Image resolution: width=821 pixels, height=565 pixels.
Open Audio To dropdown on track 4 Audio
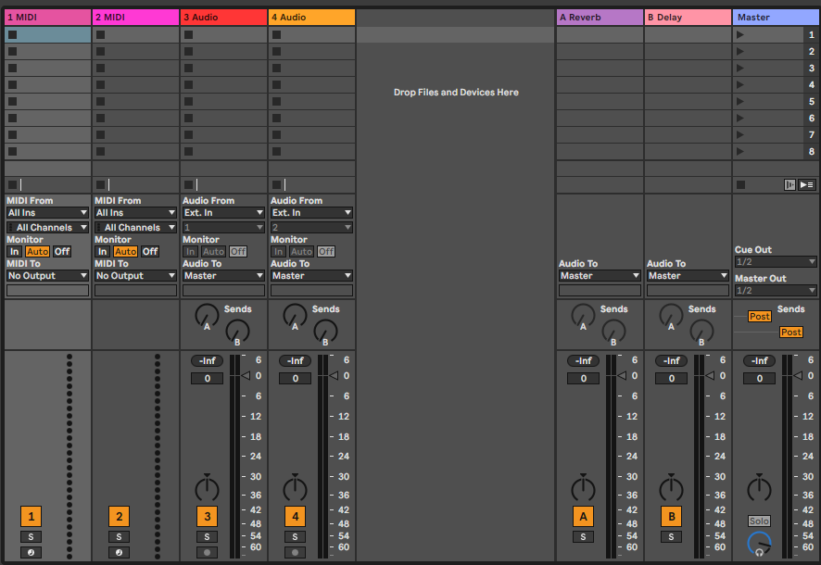tap(311, 276)
